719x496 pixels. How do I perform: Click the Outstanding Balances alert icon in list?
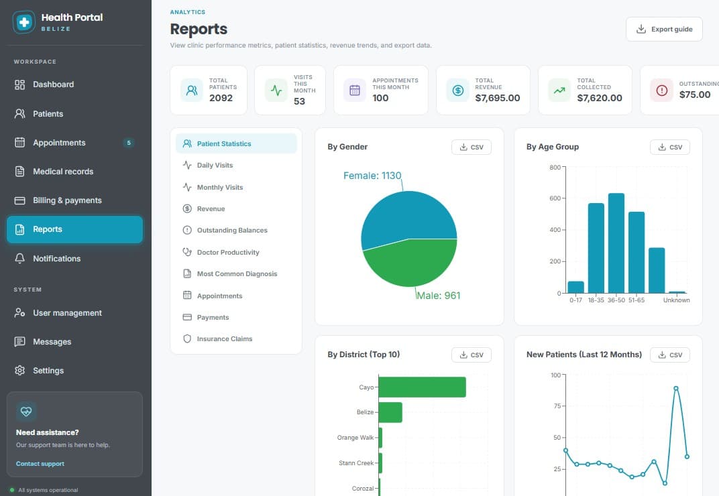pyautogui.click(x=187, y=230)
